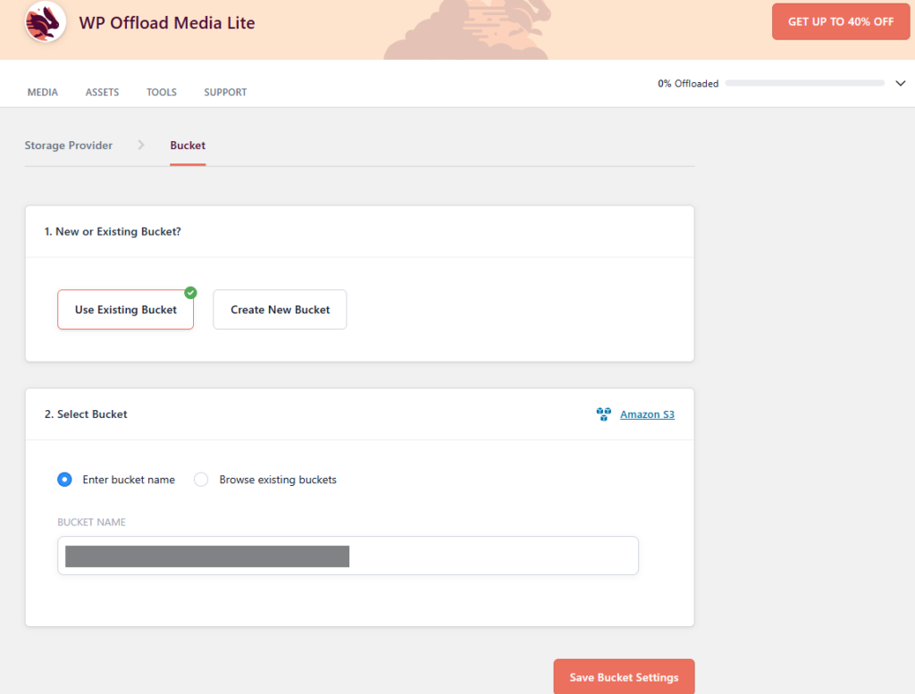Select the Bucket step tab
This screenshot has height=694, width=915.
point(188,146)
